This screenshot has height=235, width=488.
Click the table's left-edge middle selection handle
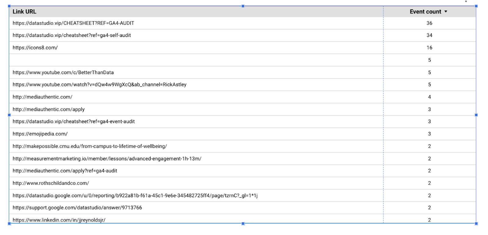click(x=9, y=115)
